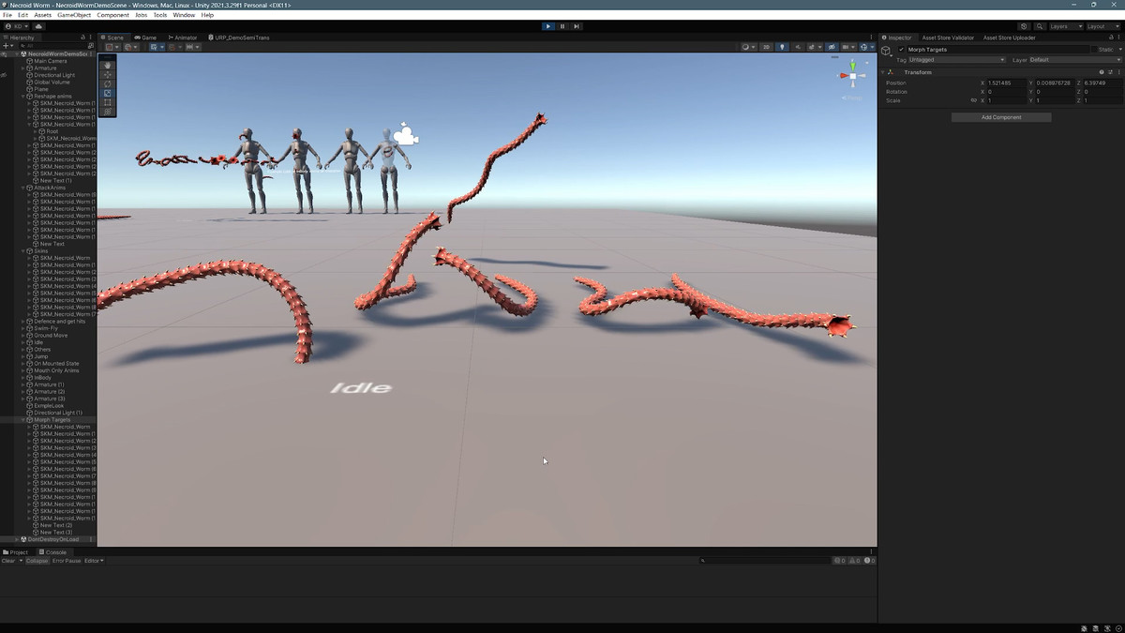Click the cloud services icon

tap(38, 26)
